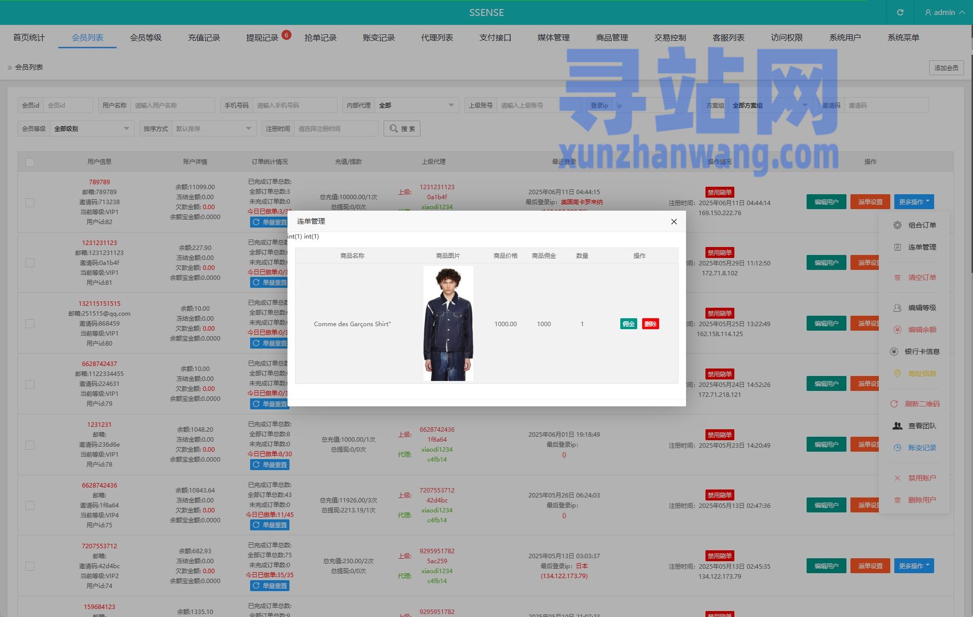Switch to 商品管理 tab

[612, 37]
